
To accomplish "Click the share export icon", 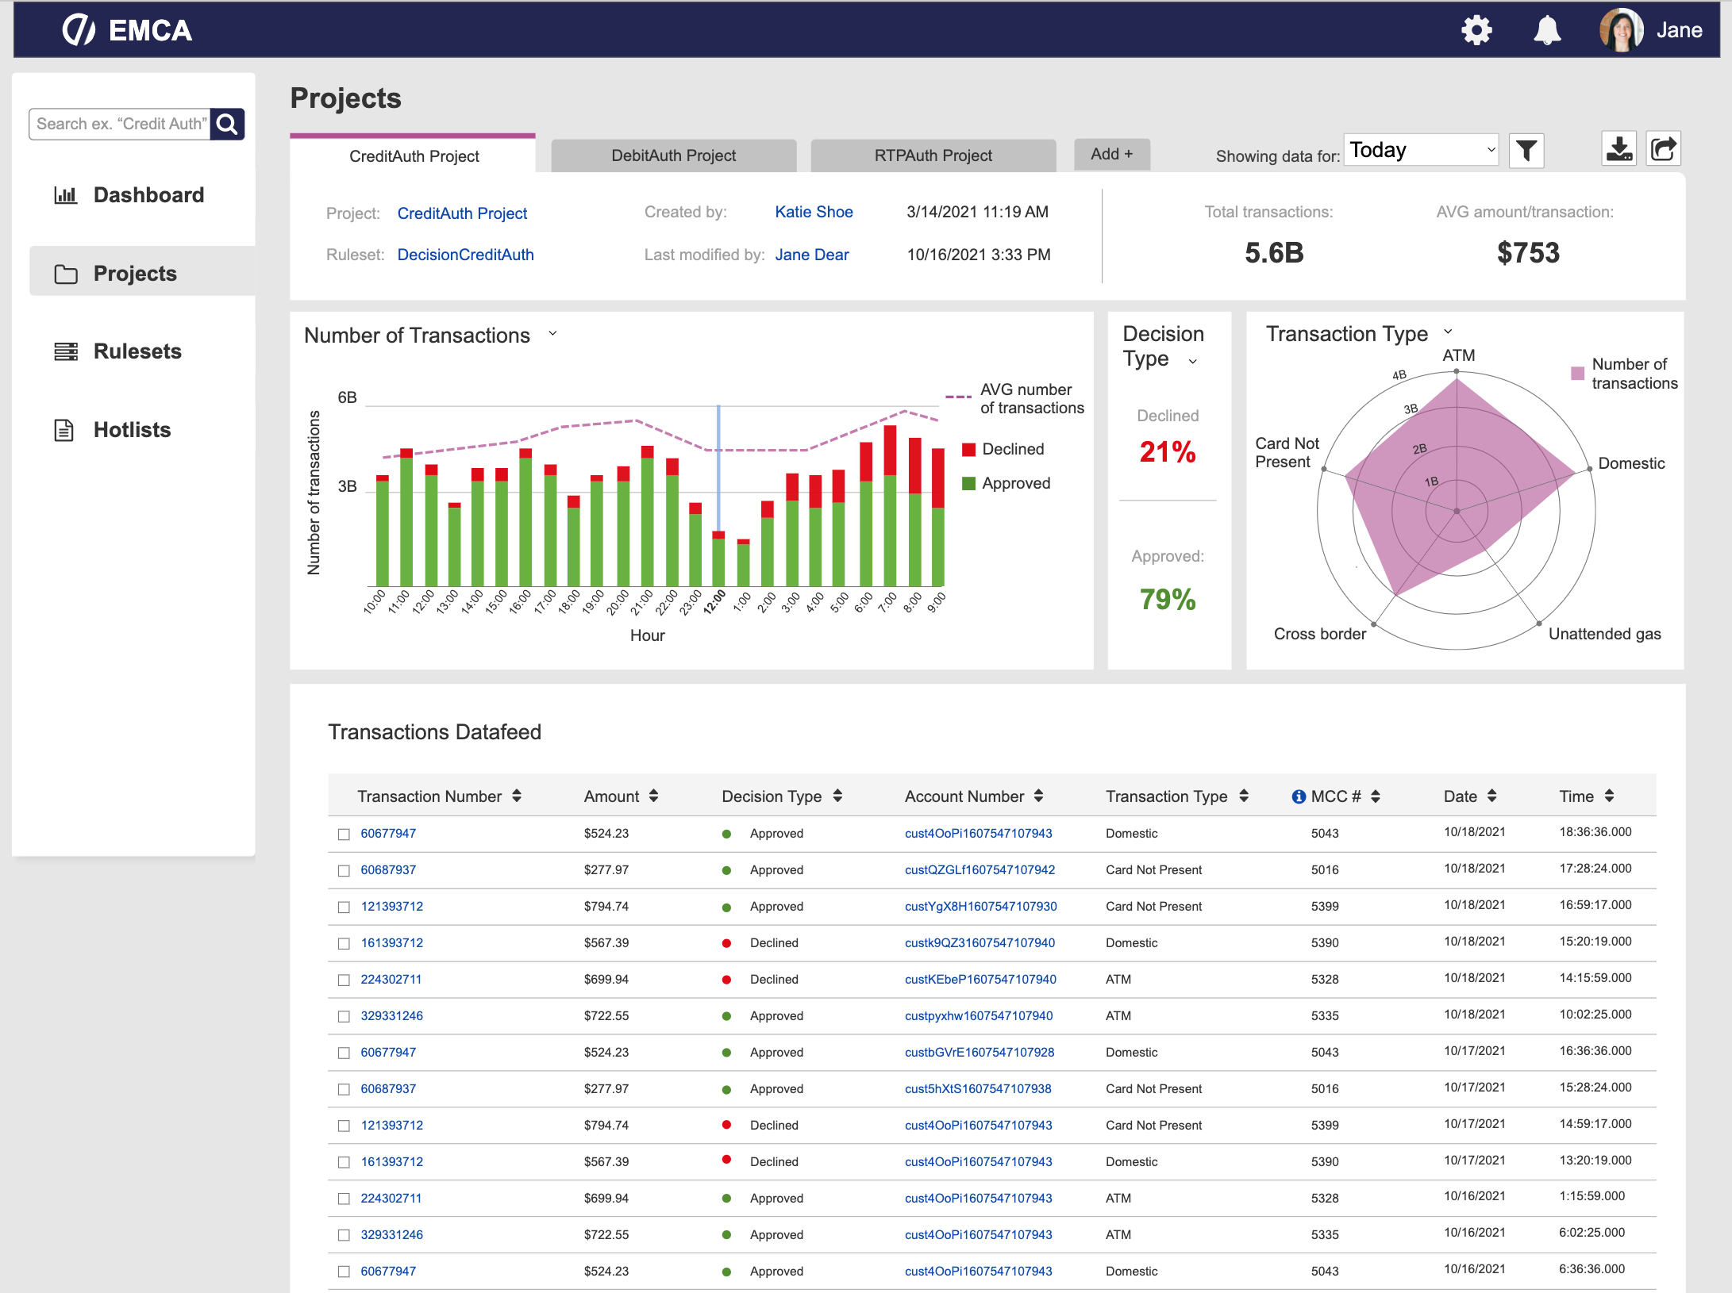I will click(x=1663, y=149).
